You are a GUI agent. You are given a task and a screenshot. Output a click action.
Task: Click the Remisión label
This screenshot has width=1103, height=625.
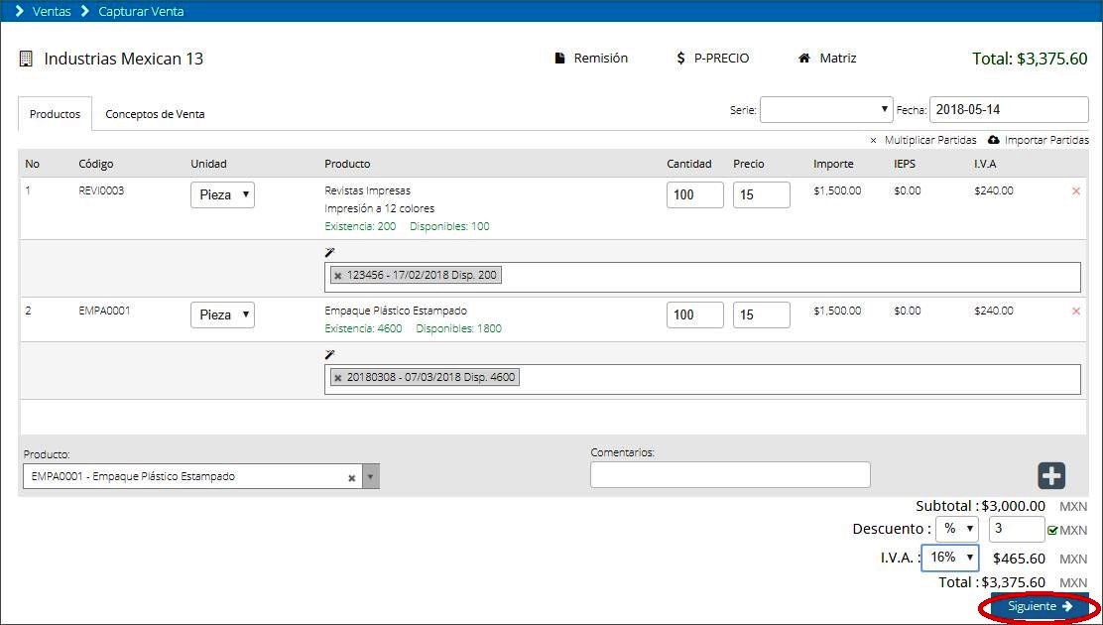tap(601, 59)
